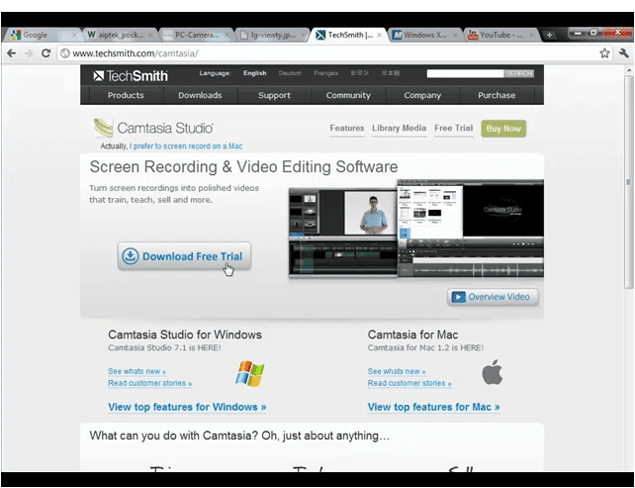Click 'Read customer stories' under Windows
Image resolution: width=635 pixels, height=488 pixels.
pyautogui.click(x=149, y=383)
